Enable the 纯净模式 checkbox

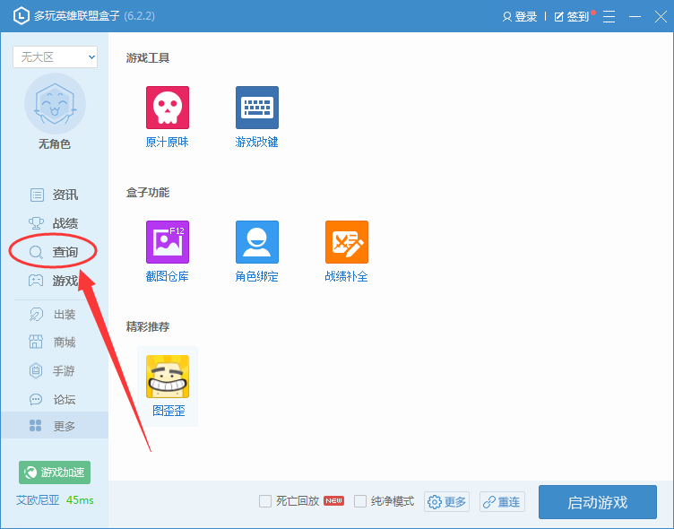click(360, 501)
